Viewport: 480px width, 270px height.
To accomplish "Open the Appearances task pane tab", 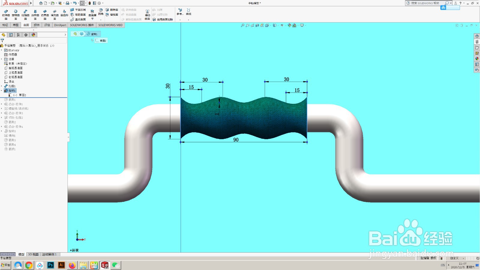I will pos(477,59).
